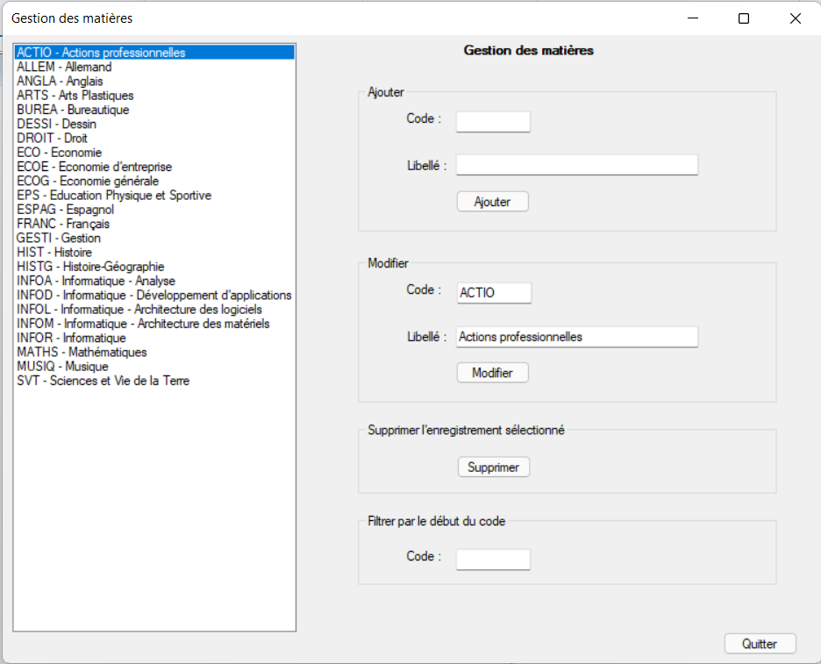Select MATHS - Mathématiques in the list
821x664 pixels.
tap(82, 353)
